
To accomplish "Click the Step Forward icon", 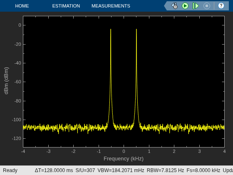I will (196, 6).
